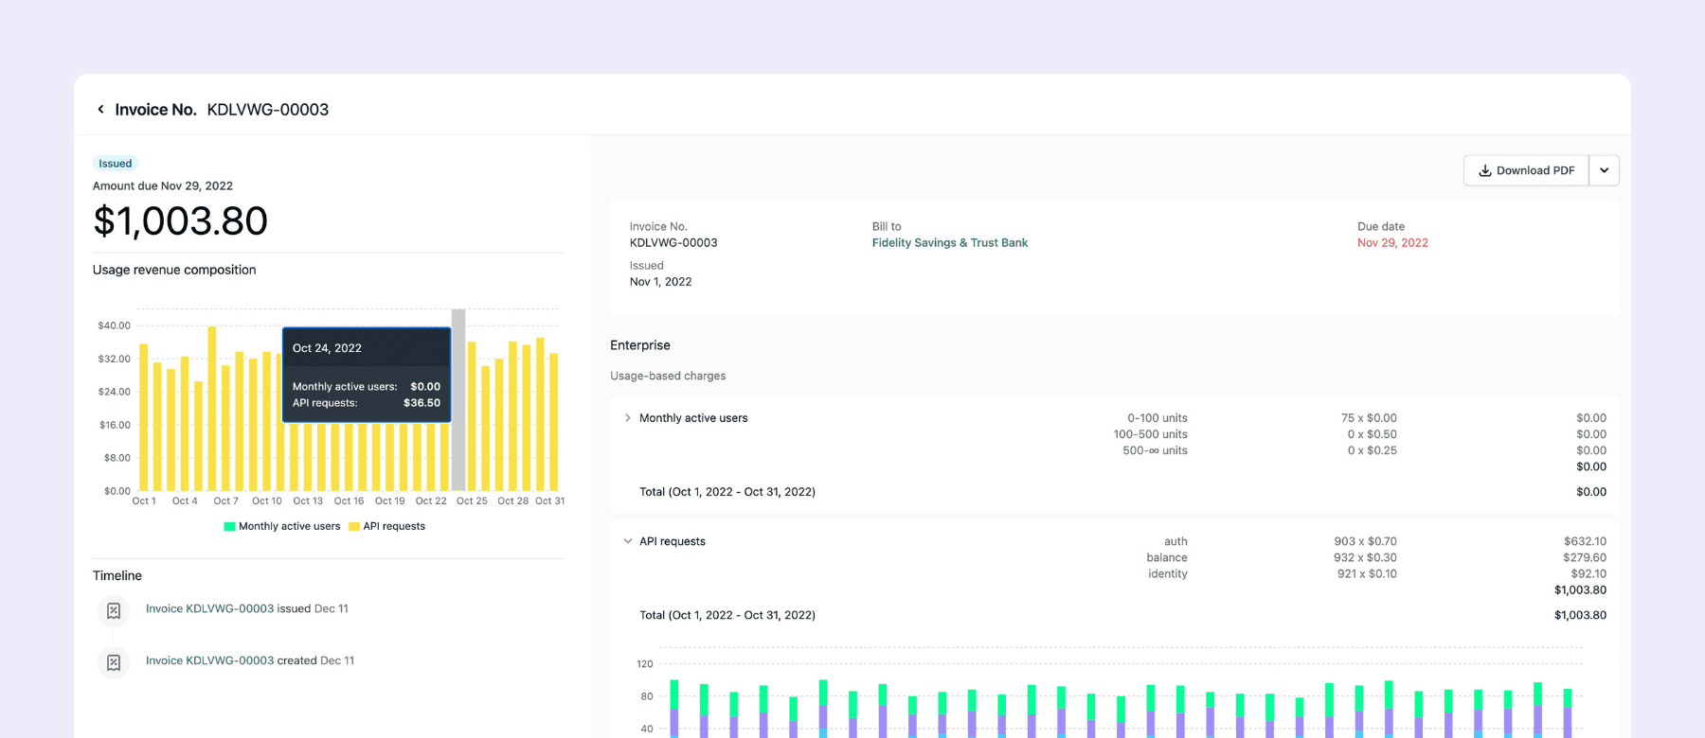Select the highlighted gray Oct 24 bar

[458, 399]
